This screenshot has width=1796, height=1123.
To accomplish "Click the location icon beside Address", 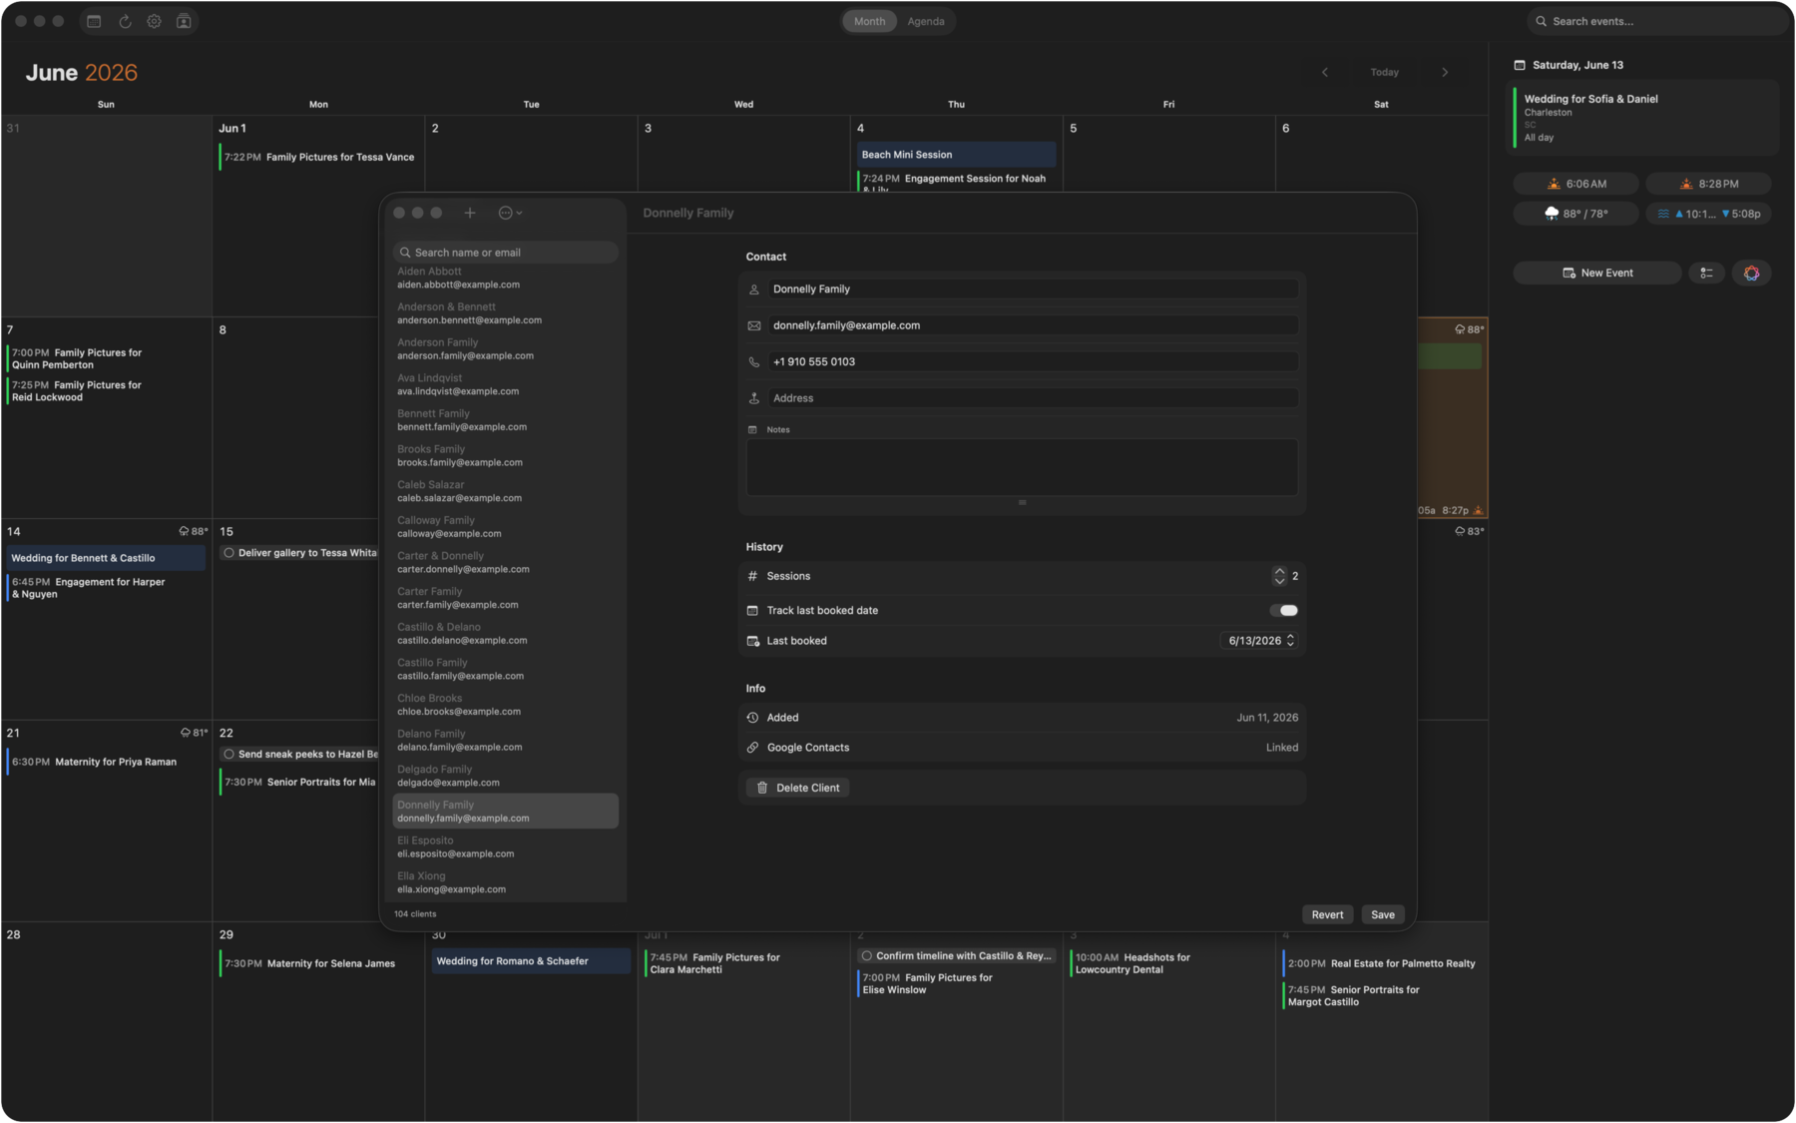I will click(x=754, y=398).
